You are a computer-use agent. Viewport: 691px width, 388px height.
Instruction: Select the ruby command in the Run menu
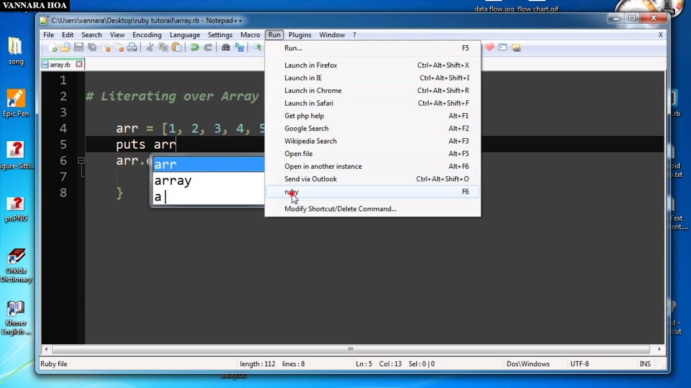pyautogui.click(x=372, y=192)
